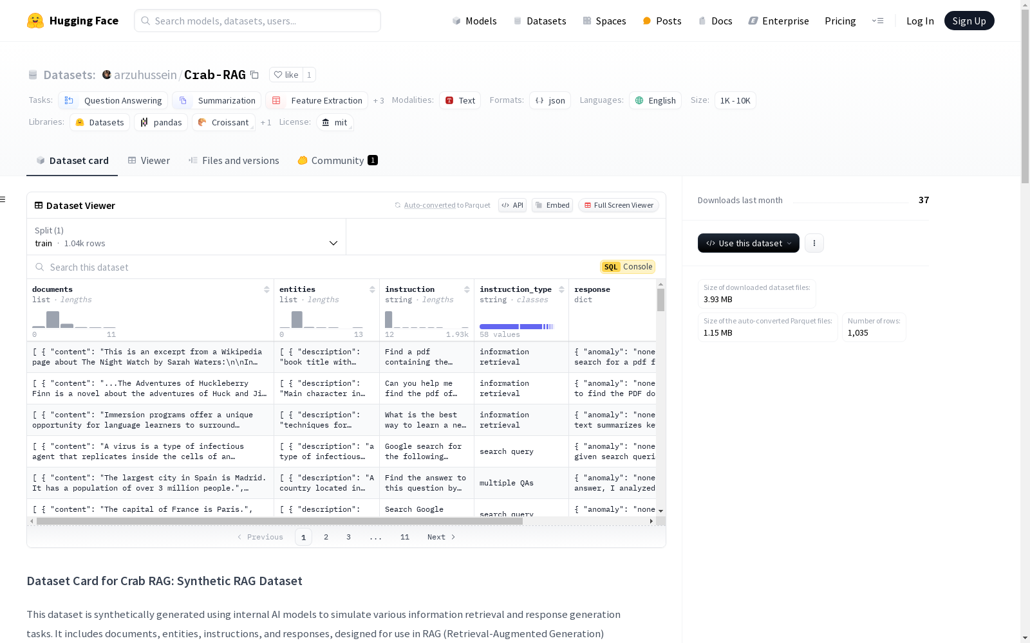Click the Embed button
This screenshot has height=643, width=1030.
[x=552, y=205]
